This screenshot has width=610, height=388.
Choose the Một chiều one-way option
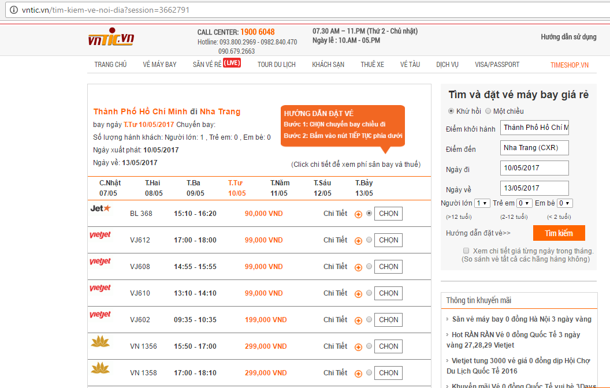(488, 111)
